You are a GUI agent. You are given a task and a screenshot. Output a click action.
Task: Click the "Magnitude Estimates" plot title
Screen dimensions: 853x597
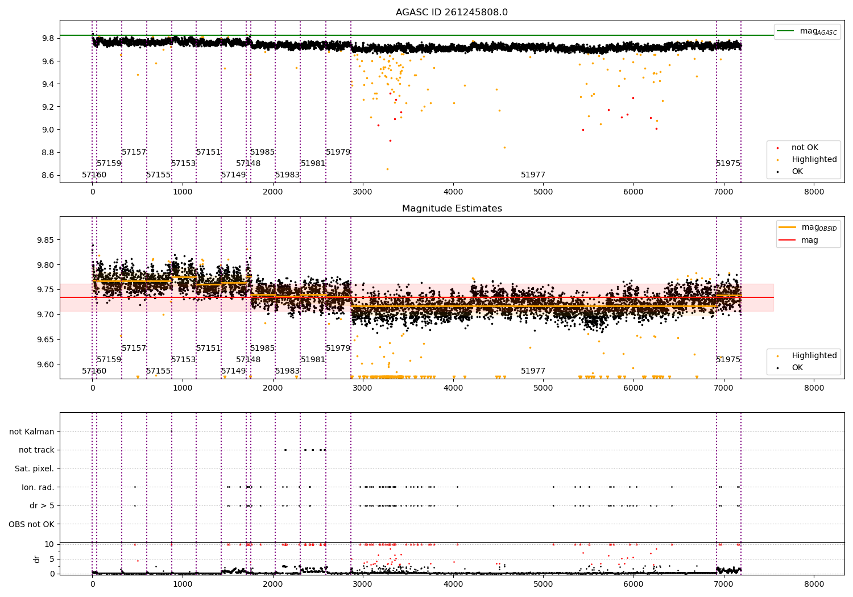pos(452,209)
